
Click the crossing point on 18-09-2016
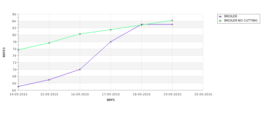142,25
